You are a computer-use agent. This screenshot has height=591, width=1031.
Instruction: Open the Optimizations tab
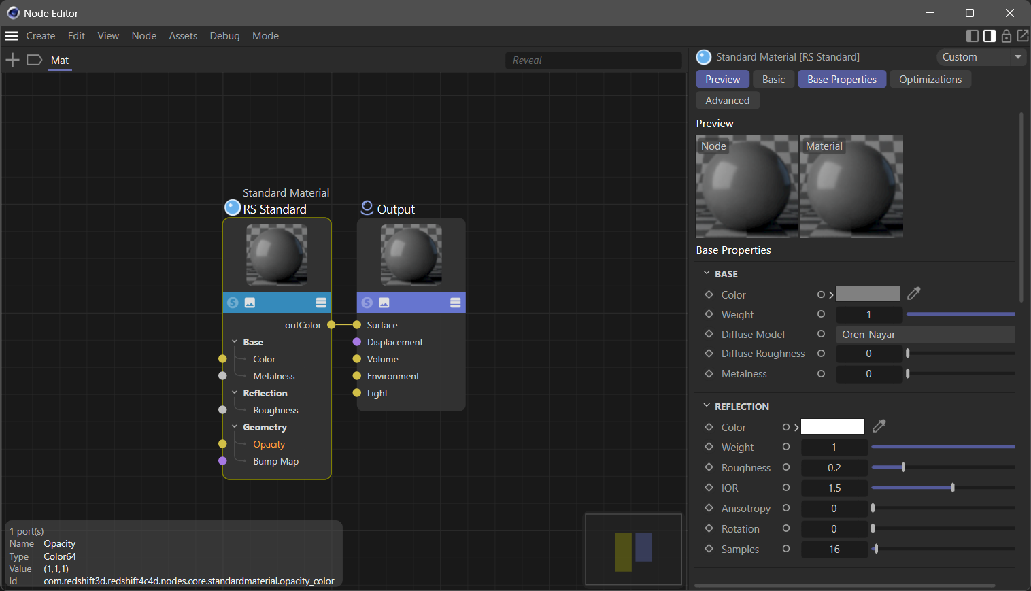pyautogui.click(x=930, y=80)
